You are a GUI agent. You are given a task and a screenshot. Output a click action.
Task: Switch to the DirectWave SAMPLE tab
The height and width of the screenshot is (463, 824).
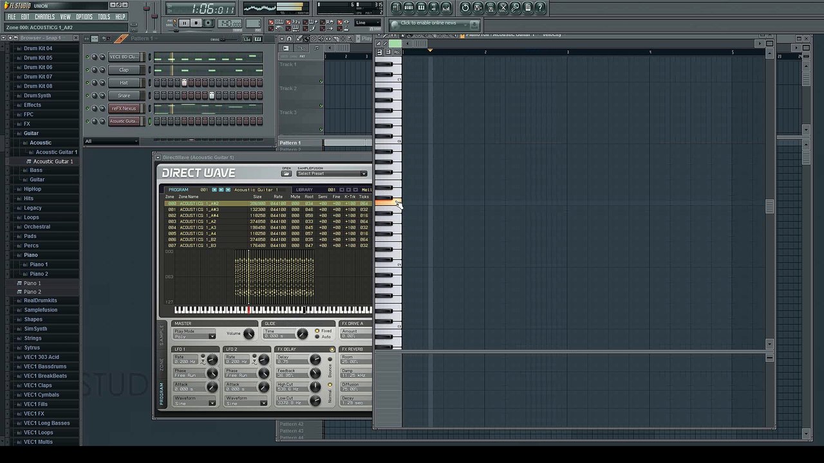(162, 335)
